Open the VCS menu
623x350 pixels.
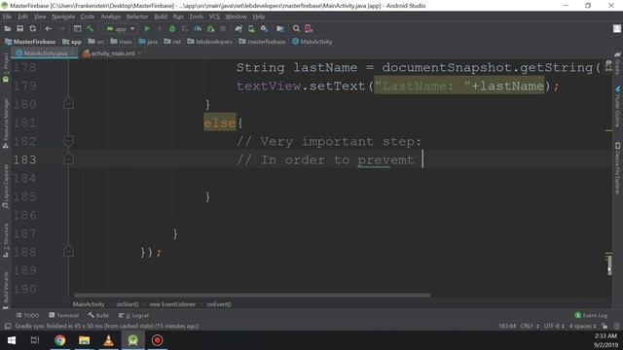tap(214, 17)
